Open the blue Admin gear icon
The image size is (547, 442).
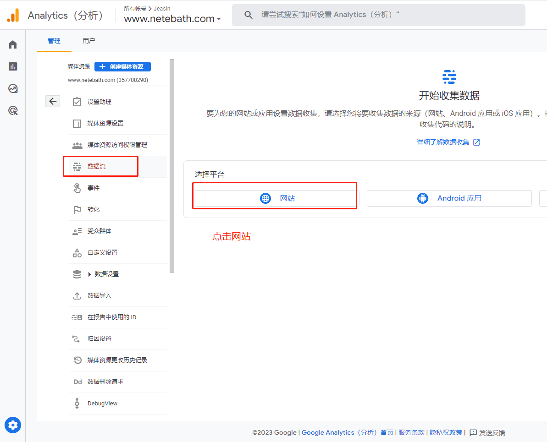click(13, 425)
